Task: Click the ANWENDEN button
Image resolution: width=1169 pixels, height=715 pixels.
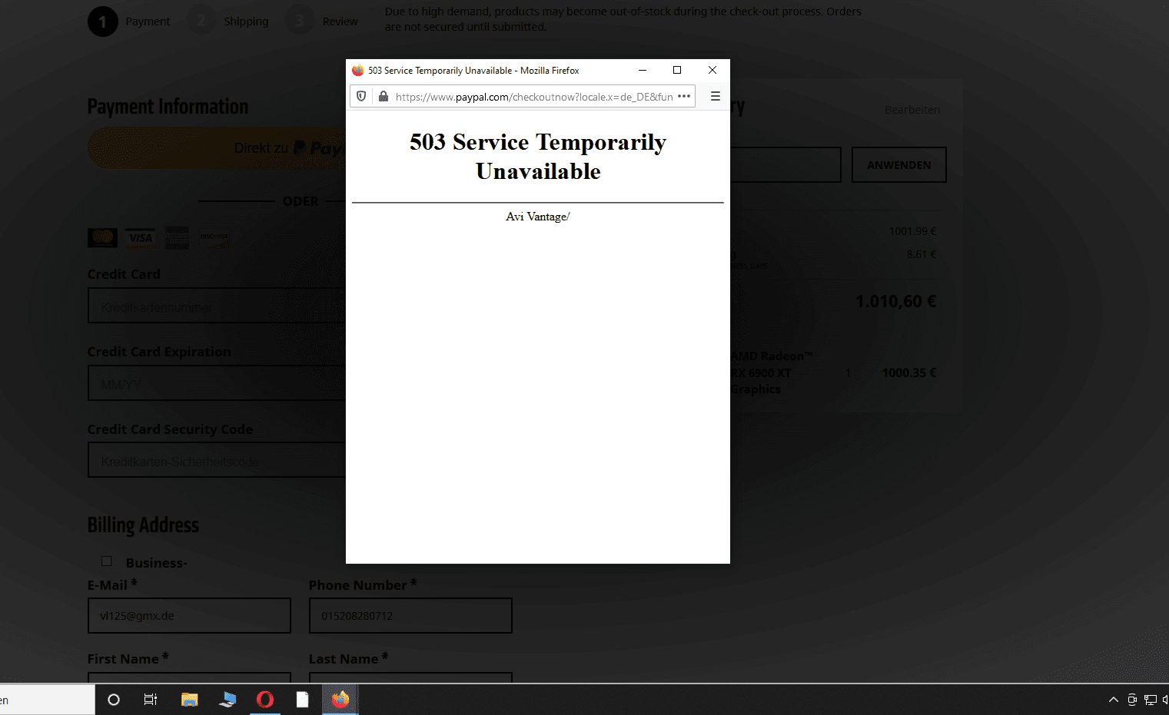Action: (x=899, y=165)
